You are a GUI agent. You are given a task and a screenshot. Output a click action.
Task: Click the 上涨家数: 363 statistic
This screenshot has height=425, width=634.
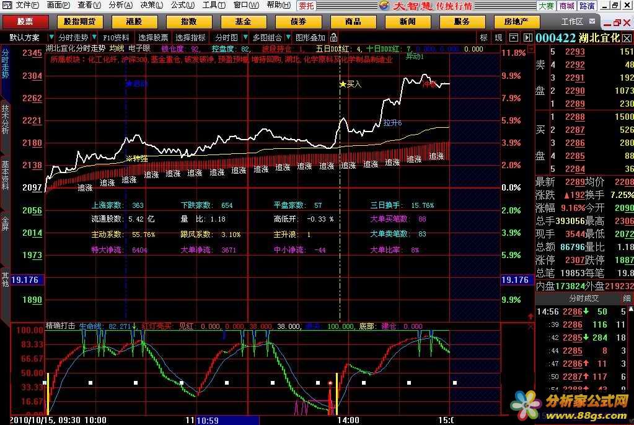pyautogui.click(x=118, y=205)
